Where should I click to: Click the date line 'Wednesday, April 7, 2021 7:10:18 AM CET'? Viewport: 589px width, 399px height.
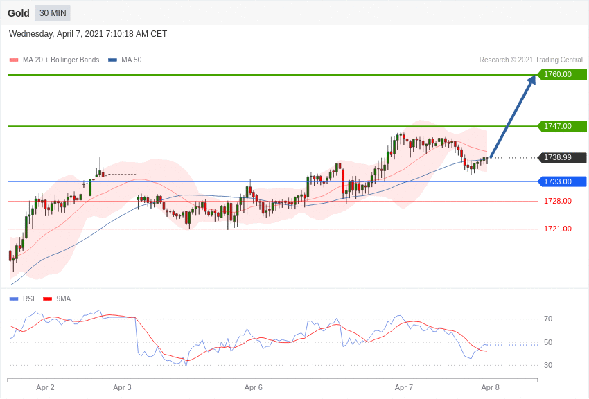88,34
